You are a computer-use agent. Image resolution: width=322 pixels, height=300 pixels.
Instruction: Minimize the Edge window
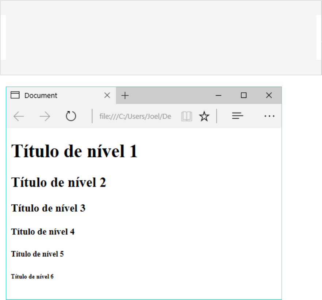[x=218, y=95]
